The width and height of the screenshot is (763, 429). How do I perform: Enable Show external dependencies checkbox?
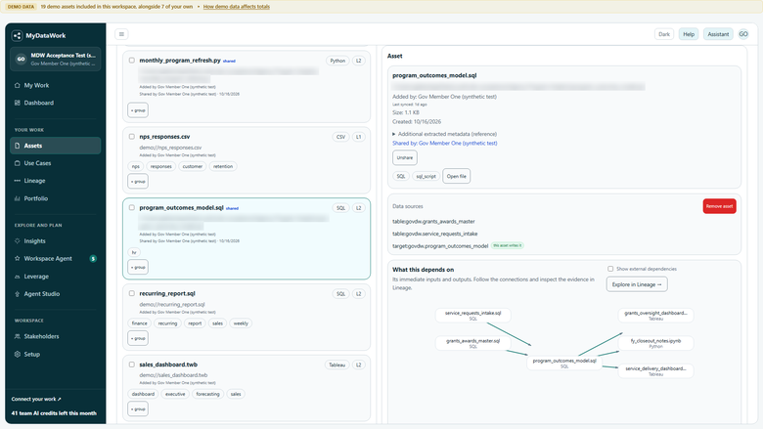click(610, 269)
